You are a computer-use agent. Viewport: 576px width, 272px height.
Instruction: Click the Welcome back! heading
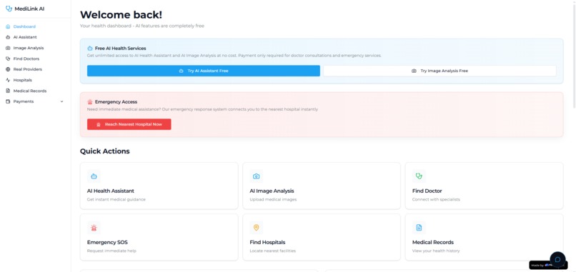tap(121, 15)
